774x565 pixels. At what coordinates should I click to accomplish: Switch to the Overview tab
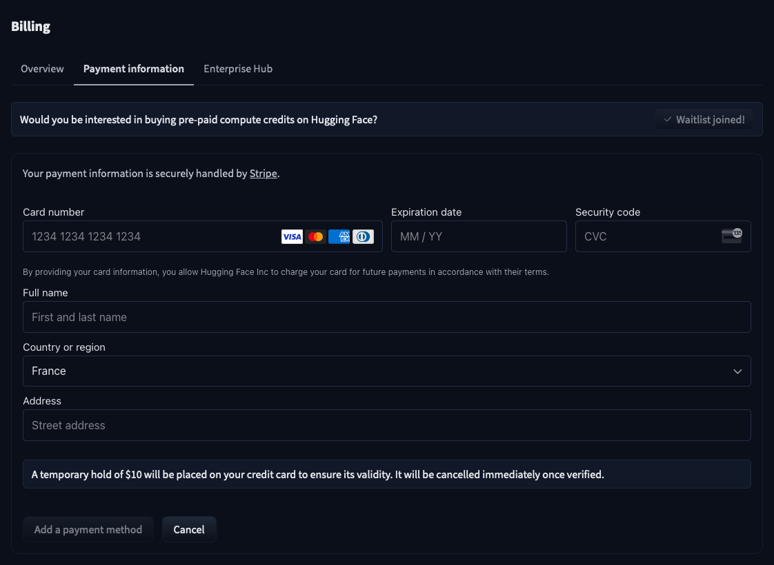(41, 68)
